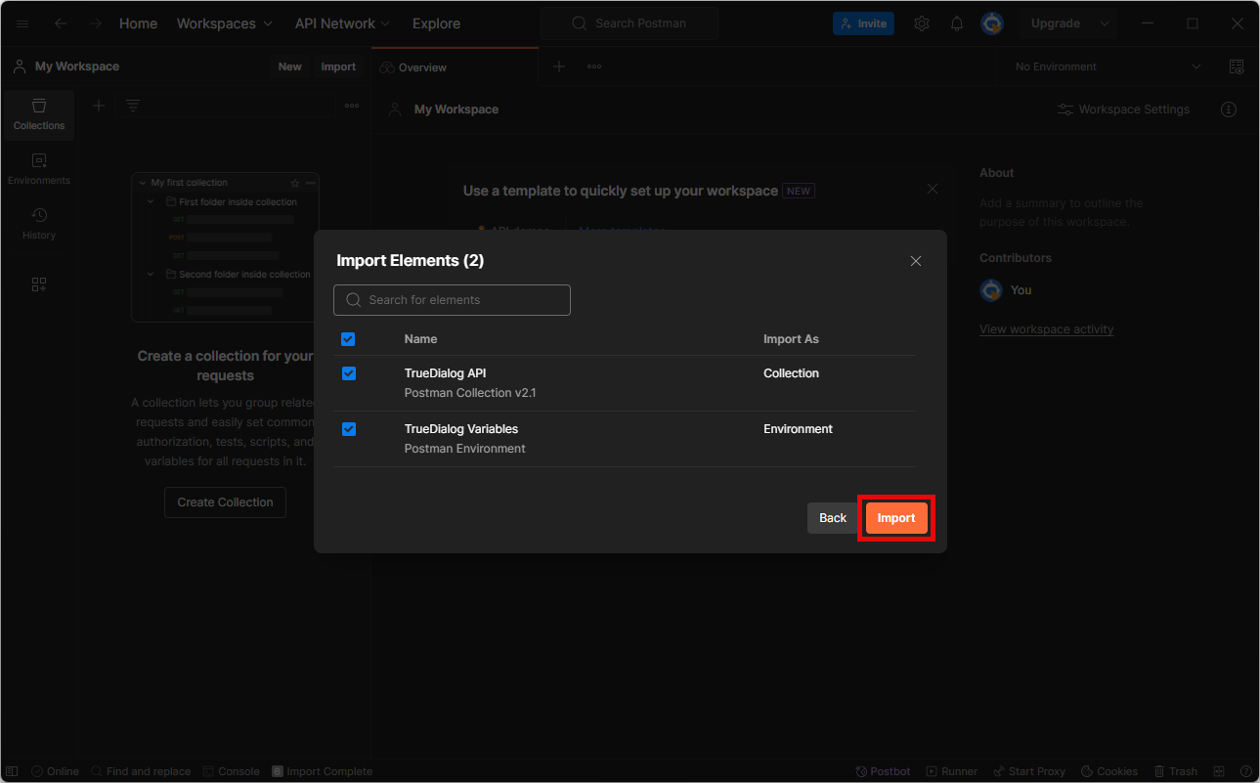This screenshot has height=783, width=1260.
Task: Click the filter icon in collections panel
Action: tap(133, 106)
